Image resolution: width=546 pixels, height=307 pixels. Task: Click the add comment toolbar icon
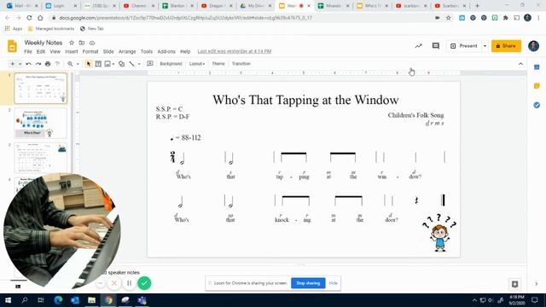click(x=150, y=64)
